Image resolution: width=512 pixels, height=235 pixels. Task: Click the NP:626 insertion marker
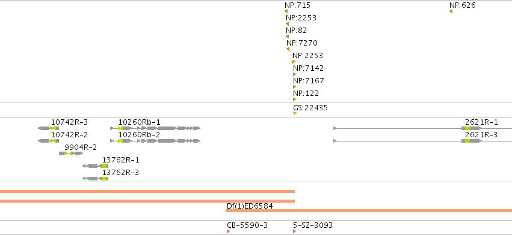[x=451, y=11]
